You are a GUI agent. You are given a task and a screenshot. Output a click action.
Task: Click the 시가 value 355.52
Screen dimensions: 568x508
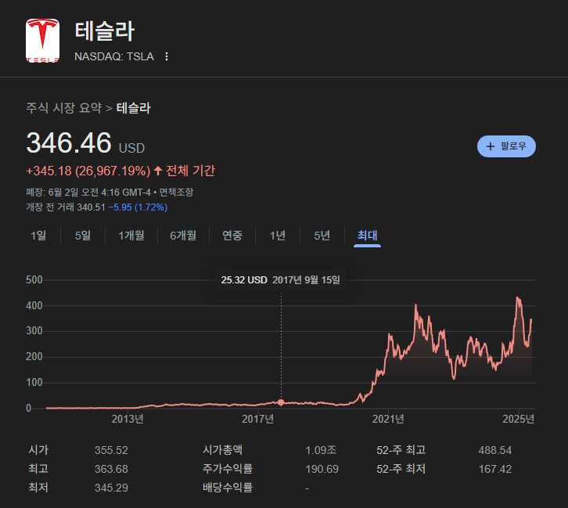111,450
